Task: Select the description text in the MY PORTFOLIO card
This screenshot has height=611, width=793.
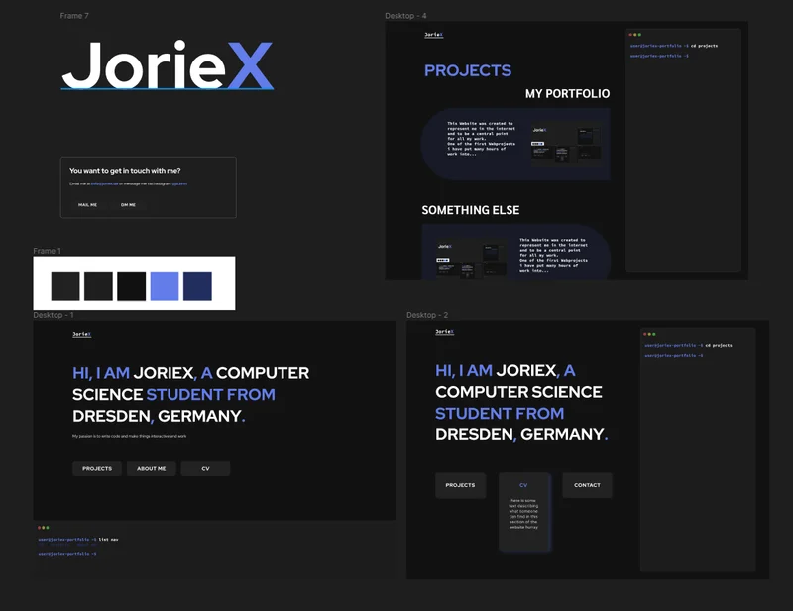Action: 481,138
